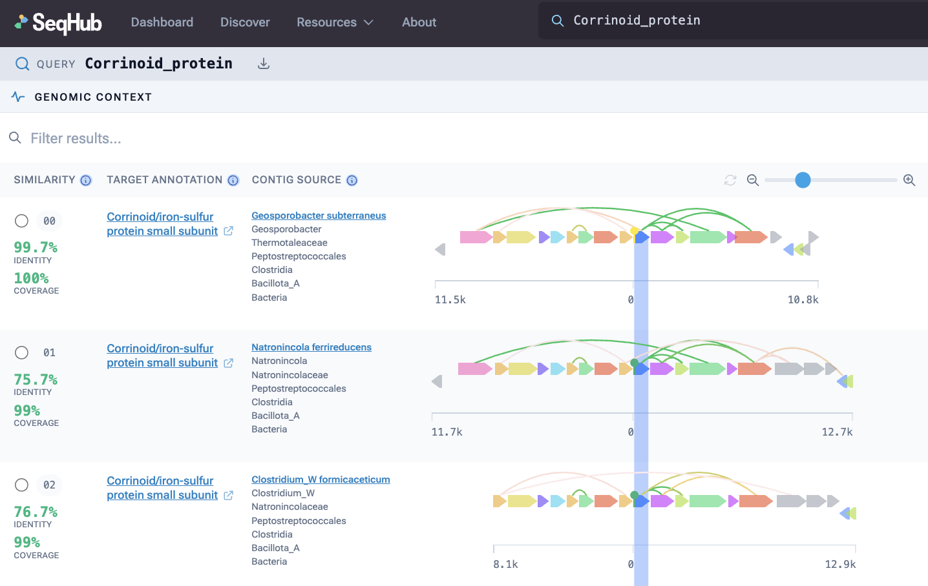The width and height of the screenshot is (928, 586).
Task: Click the Genomic Context pulse icon
Action: (18, 97)
